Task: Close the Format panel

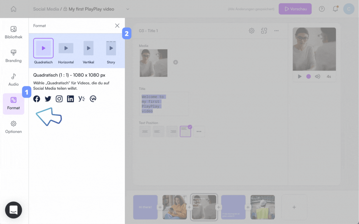Action: (117, 25)
